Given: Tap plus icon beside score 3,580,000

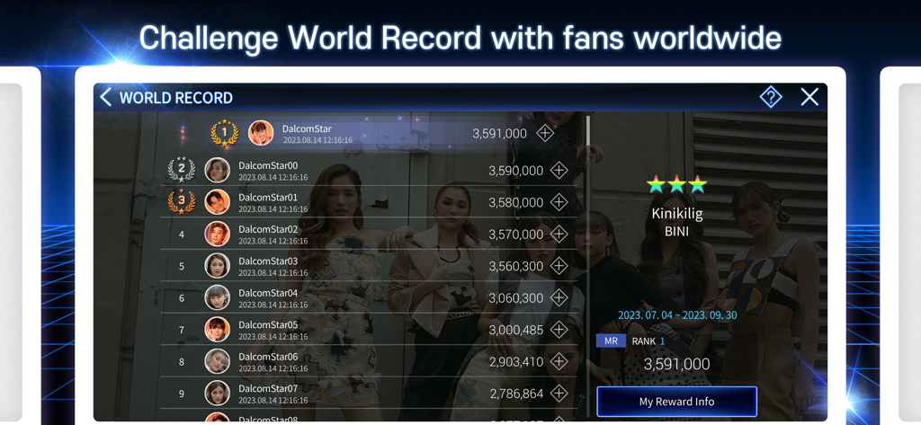Looking at the screenshot, I should tap(559, 202).
